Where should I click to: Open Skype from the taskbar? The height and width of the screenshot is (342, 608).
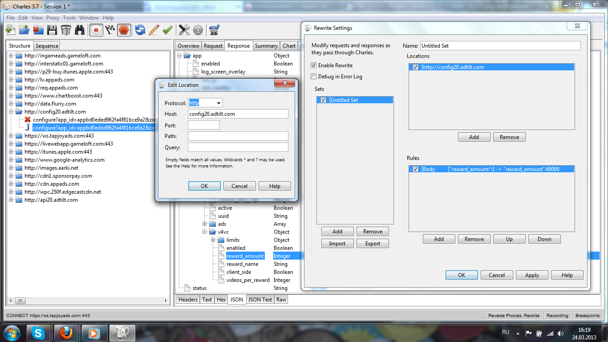click(39, 333)
